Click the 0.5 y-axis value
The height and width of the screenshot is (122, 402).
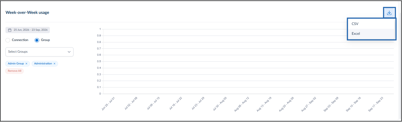[100, 61]
